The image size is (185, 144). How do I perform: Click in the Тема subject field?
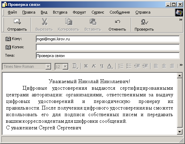(x=107, y=56)
